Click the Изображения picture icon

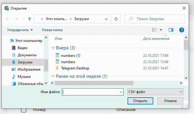(x=13, y=69)
